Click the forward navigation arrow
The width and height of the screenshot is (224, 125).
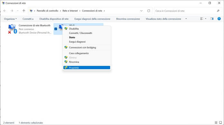pos(12,11)
